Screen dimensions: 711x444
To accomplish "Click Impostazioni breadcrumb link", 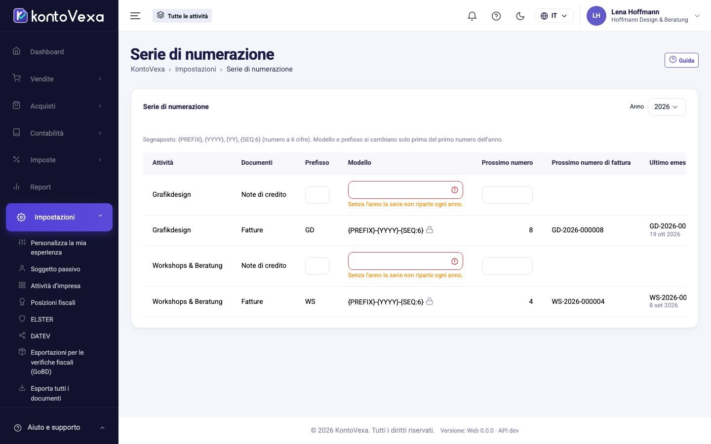I will click(x=196, y=69).
